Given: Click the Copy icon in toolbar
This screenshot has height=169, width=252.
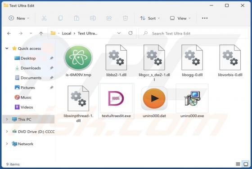Looking at the screenshot, I should coord(60,18).
